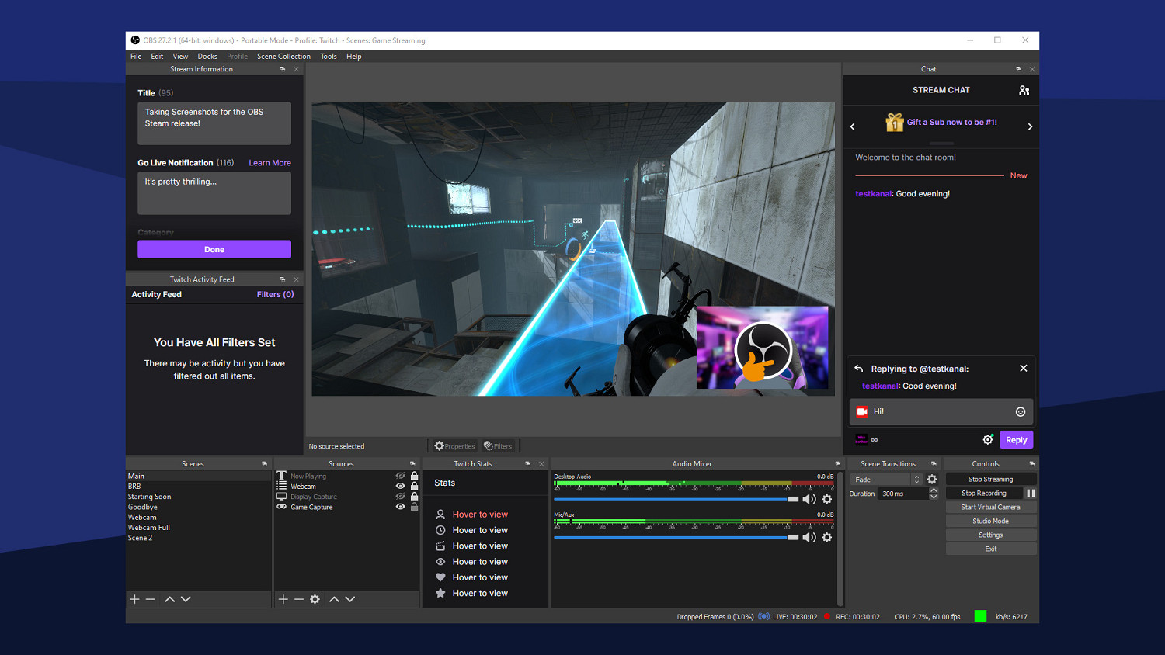
Task: Open the Fade transition dropdown
Action: click(885, 480)
